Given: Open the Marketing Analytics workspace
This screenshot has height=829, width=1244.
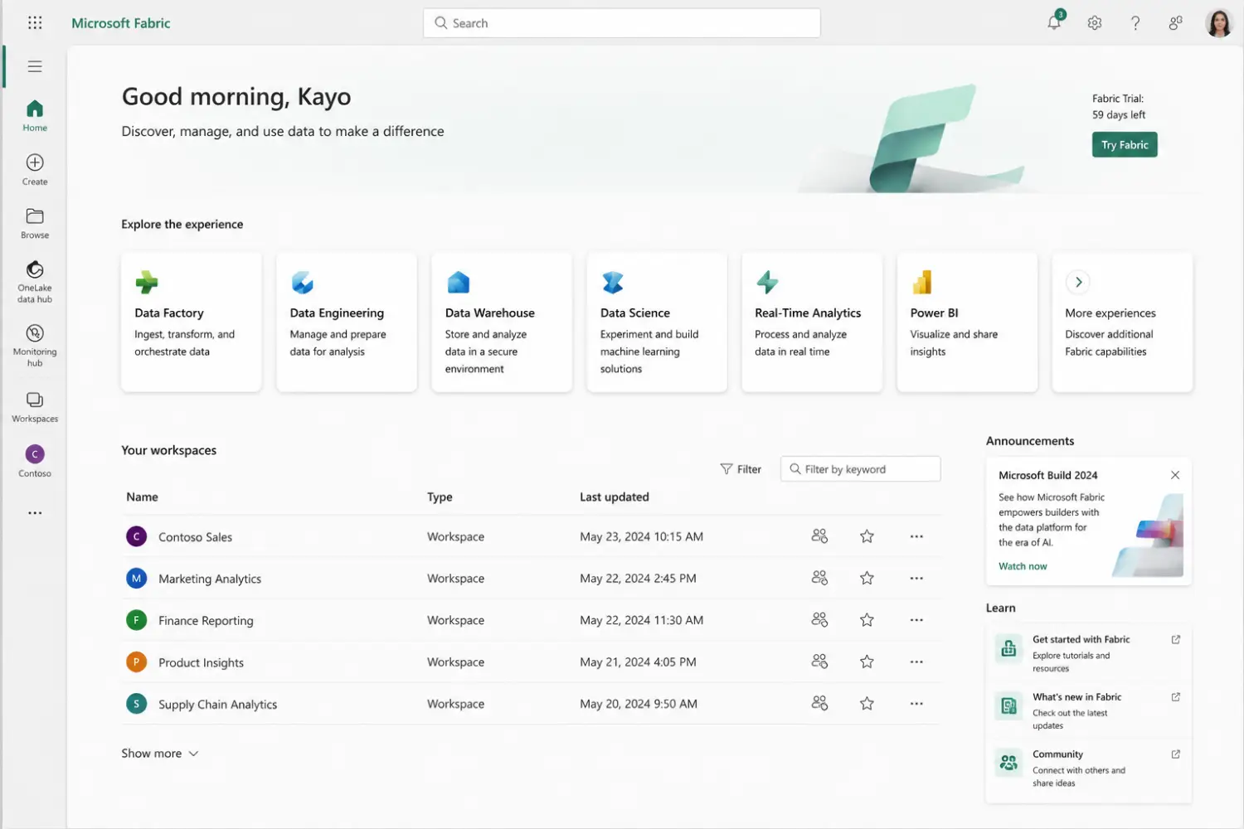Looking at the screenshot, I should (210, 579).
